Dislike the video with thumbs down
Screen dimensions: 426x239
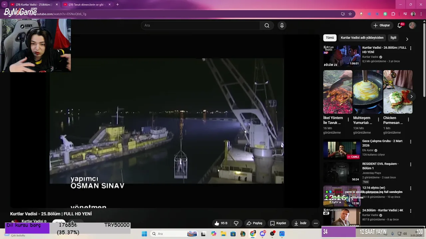pyautogui.click(x=236, y=223)
